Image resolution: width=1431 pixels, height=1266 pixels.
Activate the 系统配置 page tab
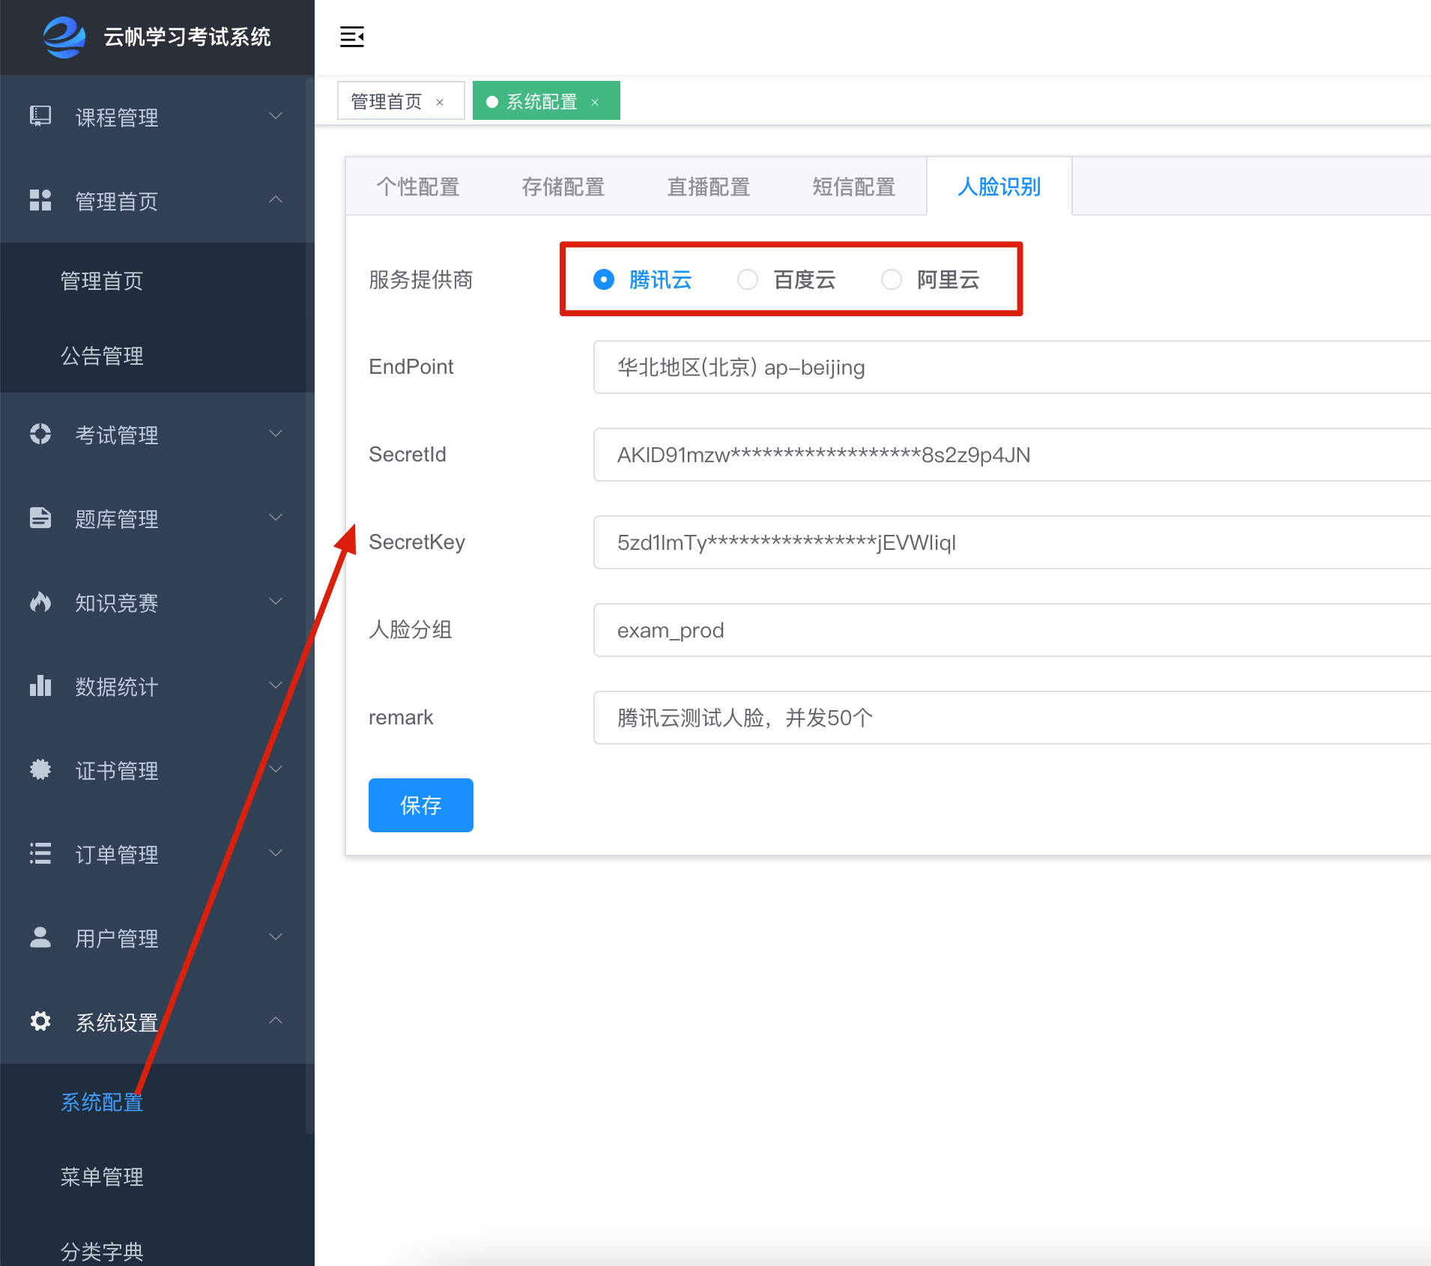pos(546,101)
